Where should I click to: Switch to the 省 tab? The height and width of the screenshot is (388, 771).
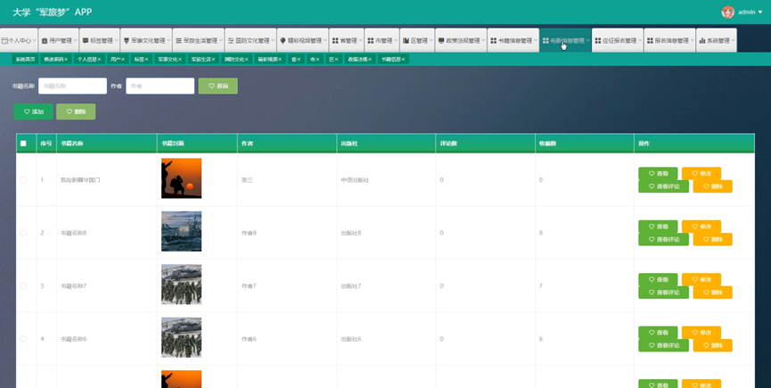296,60
